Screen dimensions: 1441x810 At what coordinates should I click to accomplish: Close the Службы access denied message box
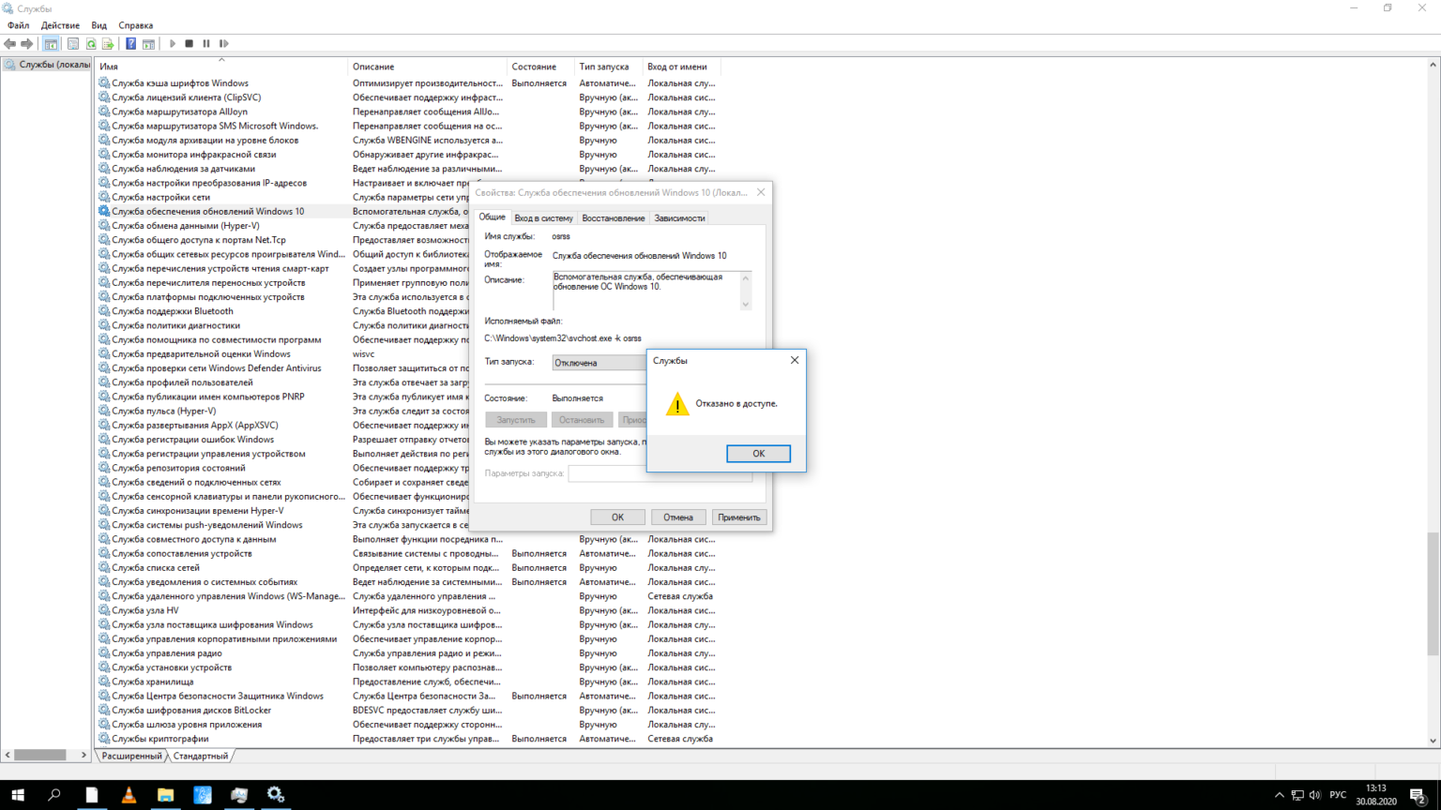click(x=795, y=360)
